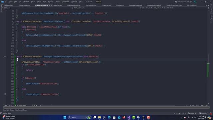This screenshot has width=213, height=120.
Task: Open the editor zoom level dropdown
Action: click(6, 105)
